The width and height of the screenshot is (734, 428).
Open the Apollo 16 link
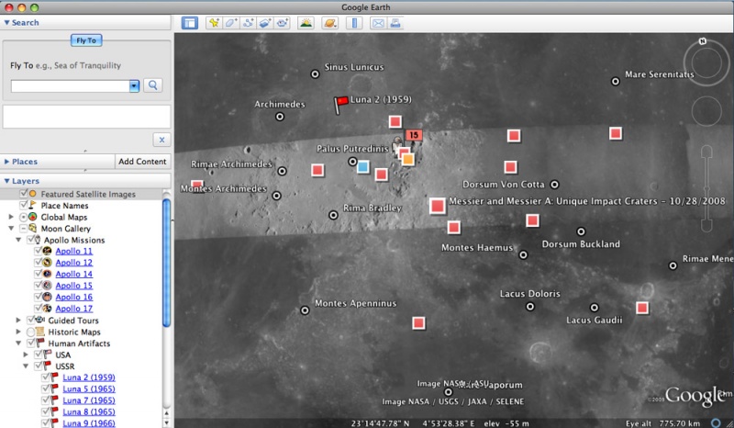tap(74, 297)
